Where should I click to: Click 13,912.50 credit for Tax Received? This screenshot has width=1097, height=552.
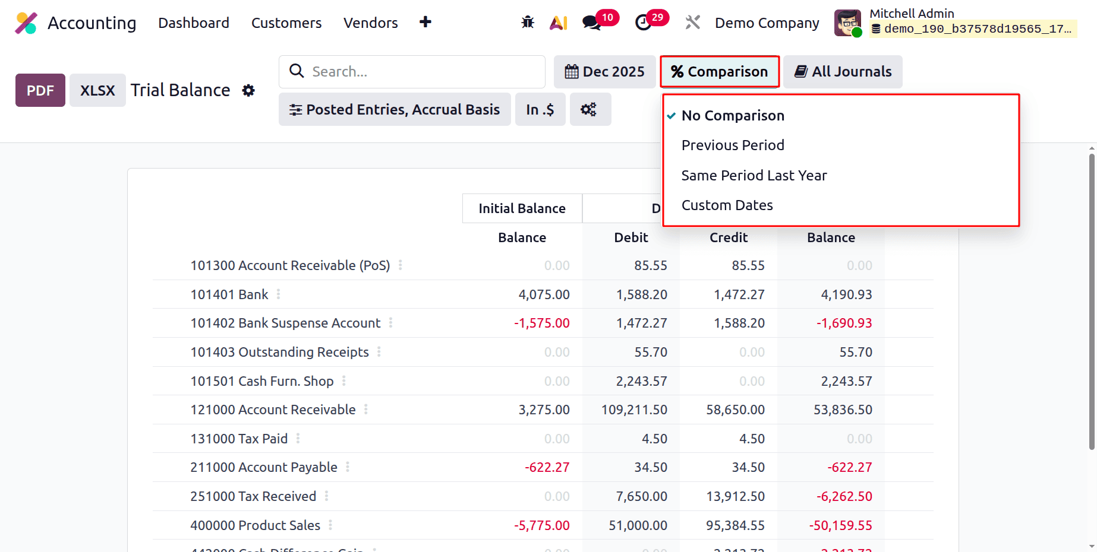click(x=735, y=496)
